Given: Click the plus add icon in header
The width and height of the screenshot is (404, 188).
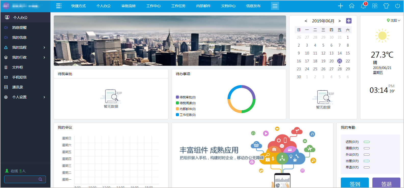Looking at the screenshot, I should (x=341, y=6).
